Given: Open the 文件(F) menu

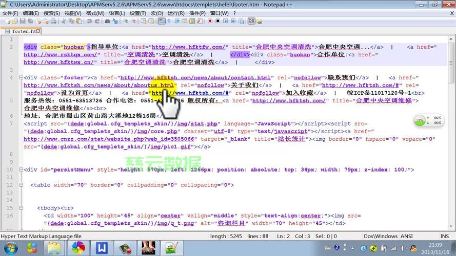Looking at the screenshot, I should (x=10, y=13).
